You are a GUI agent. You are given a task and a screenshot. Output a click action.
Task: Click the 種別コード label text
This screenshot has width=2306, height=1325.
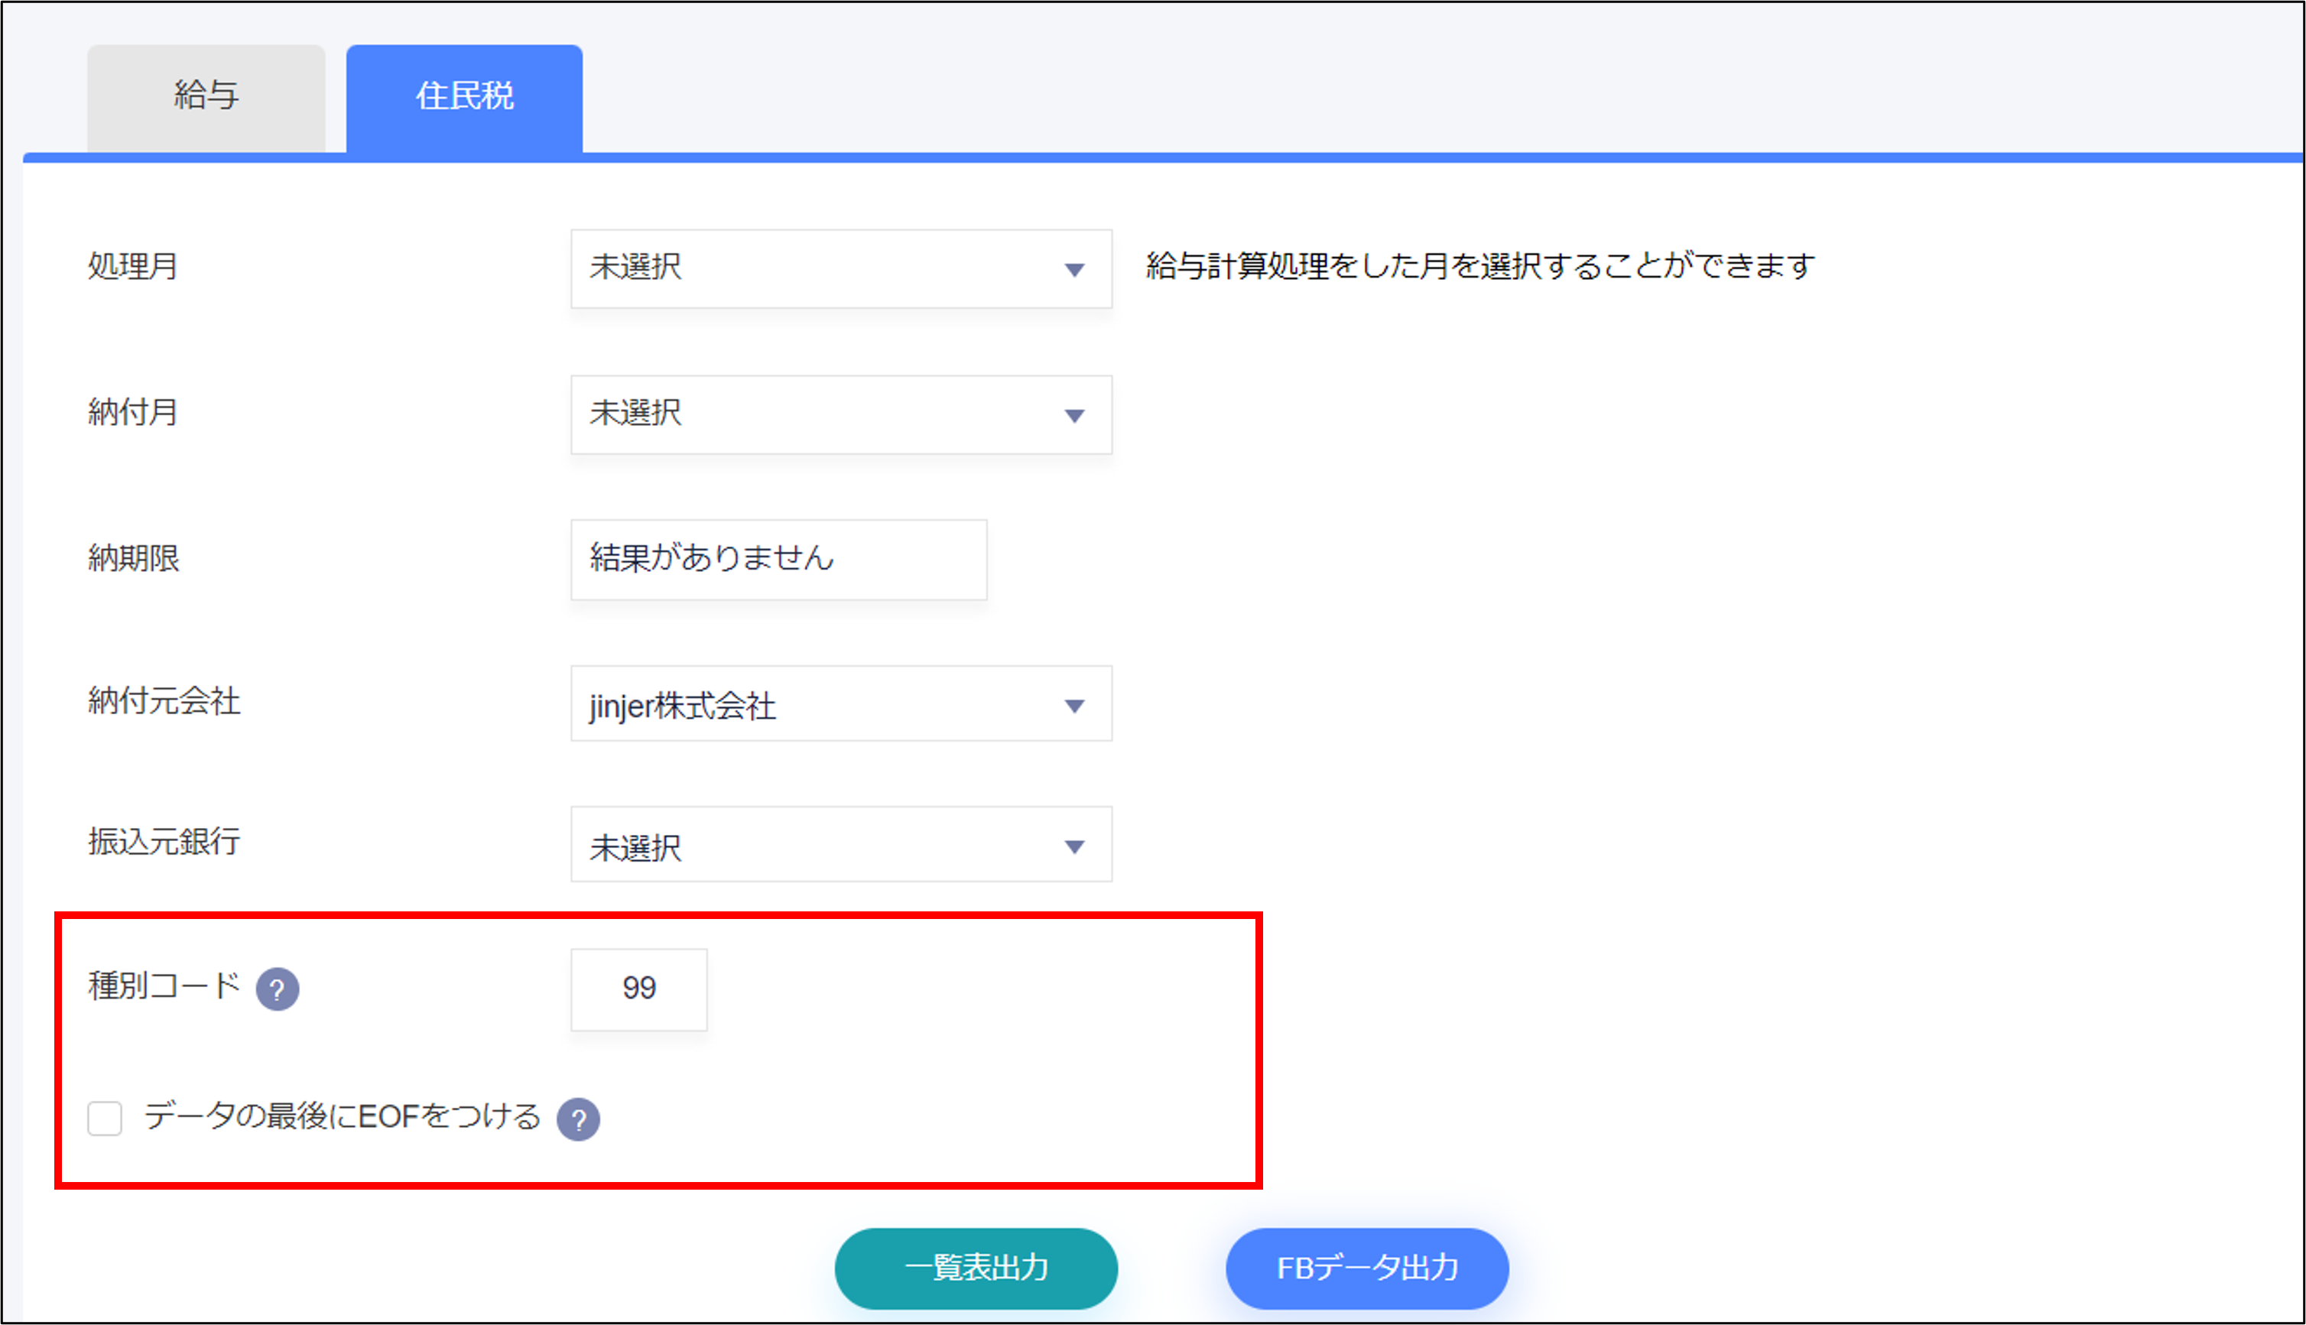164,986
